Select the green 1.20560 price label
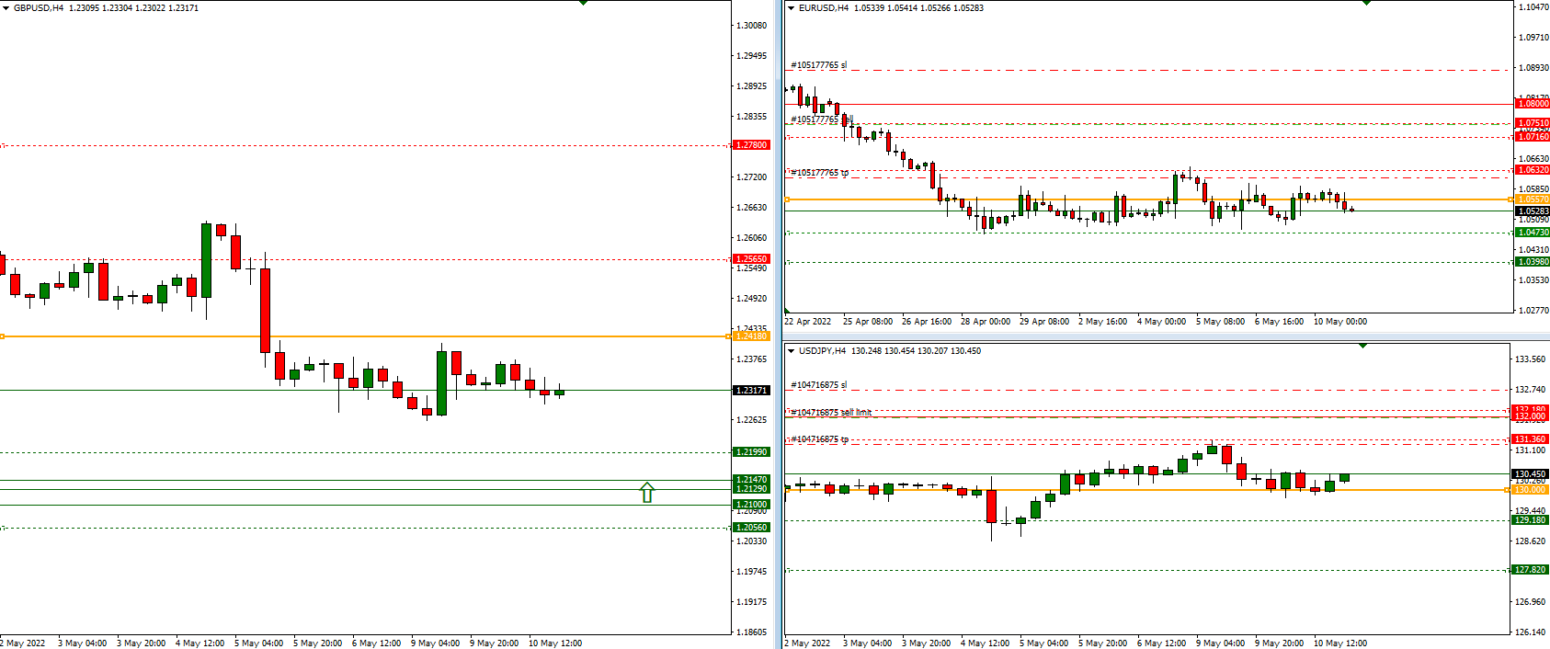 click(751, 528)
